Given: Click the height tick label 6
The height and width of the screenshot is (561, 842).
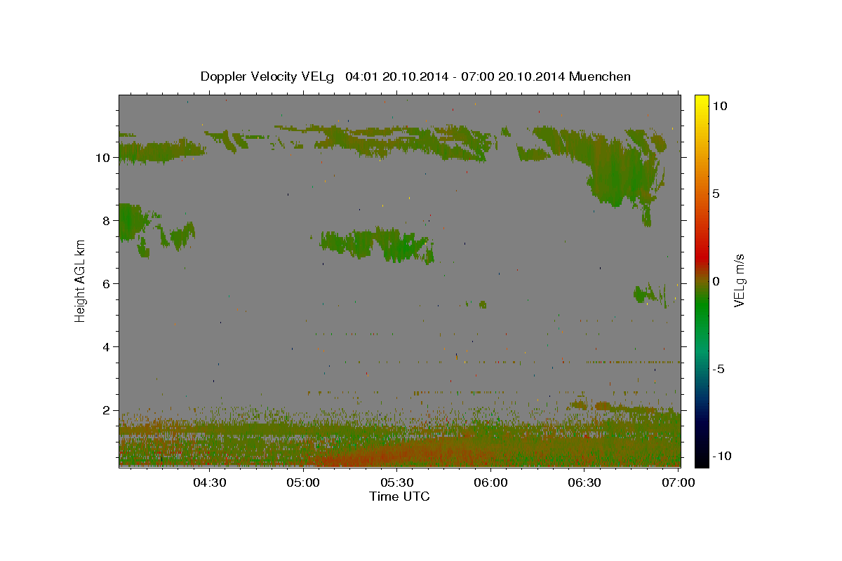Looking at the screenshot, I should 108,284.
